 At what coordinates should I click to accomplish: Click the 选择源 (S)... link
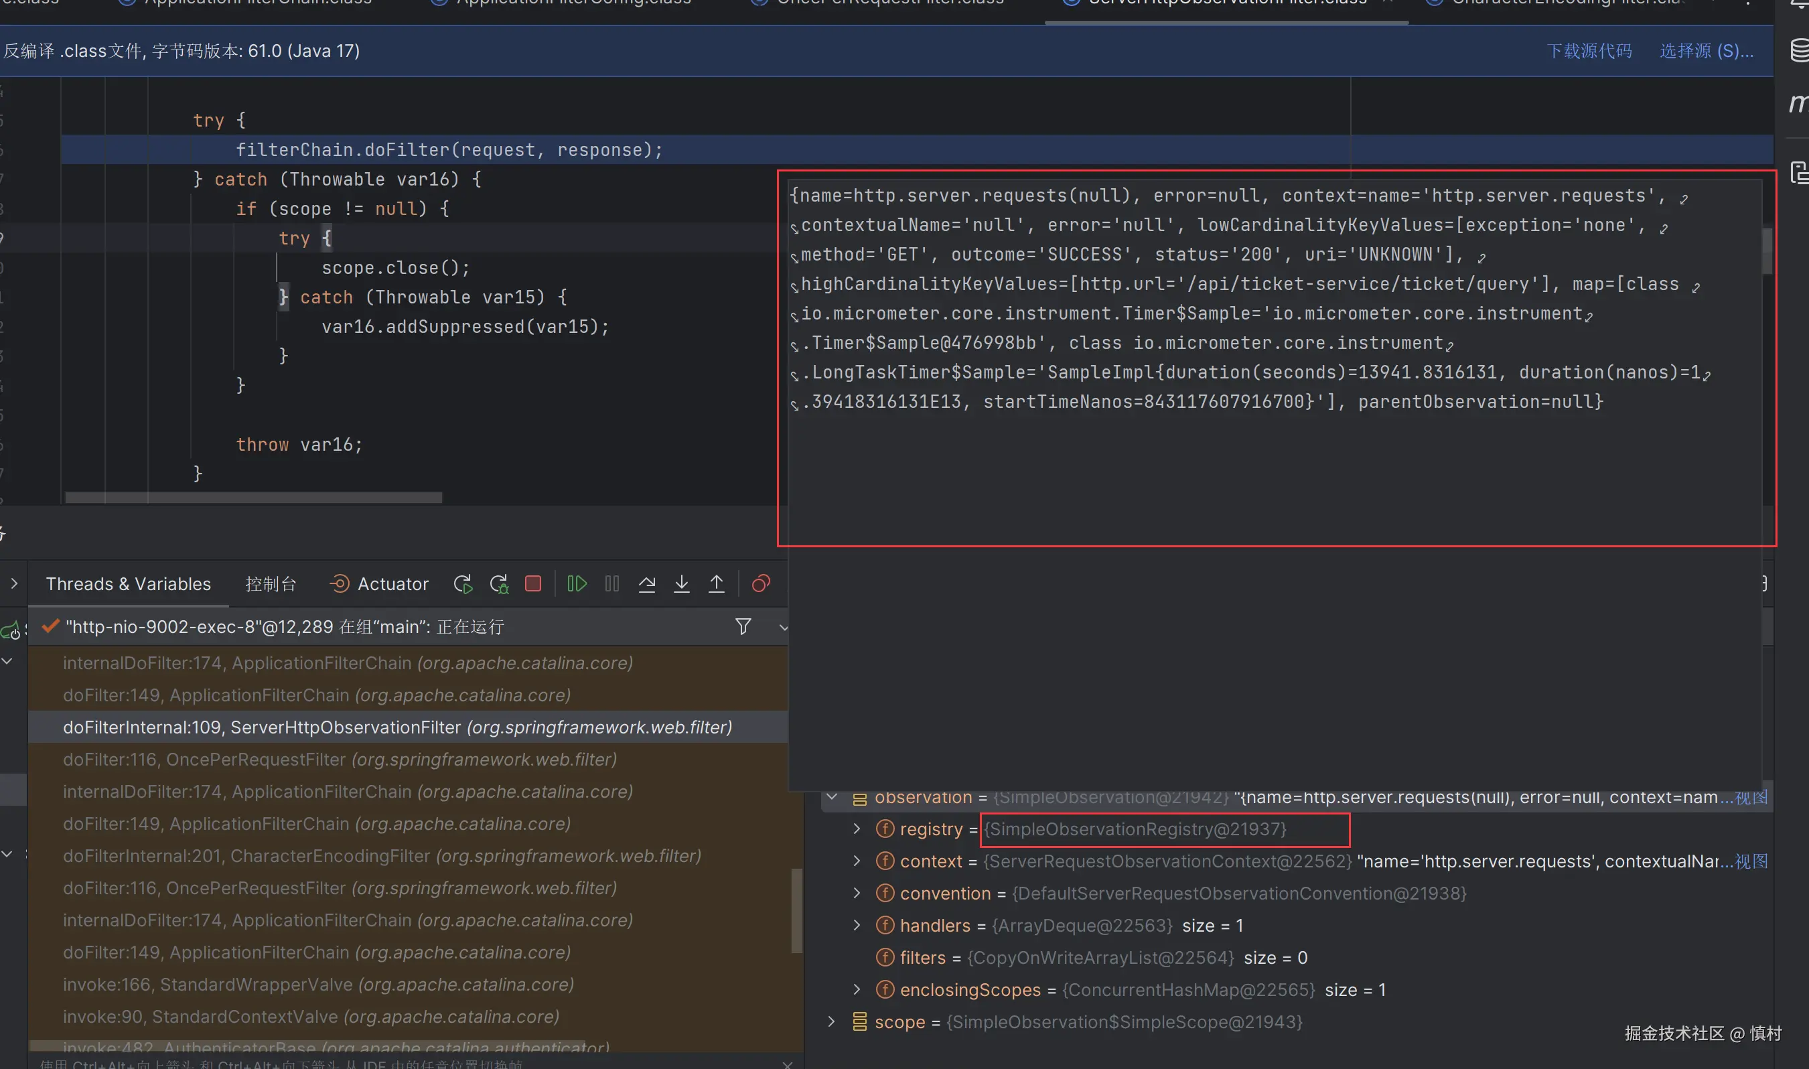1706,51
